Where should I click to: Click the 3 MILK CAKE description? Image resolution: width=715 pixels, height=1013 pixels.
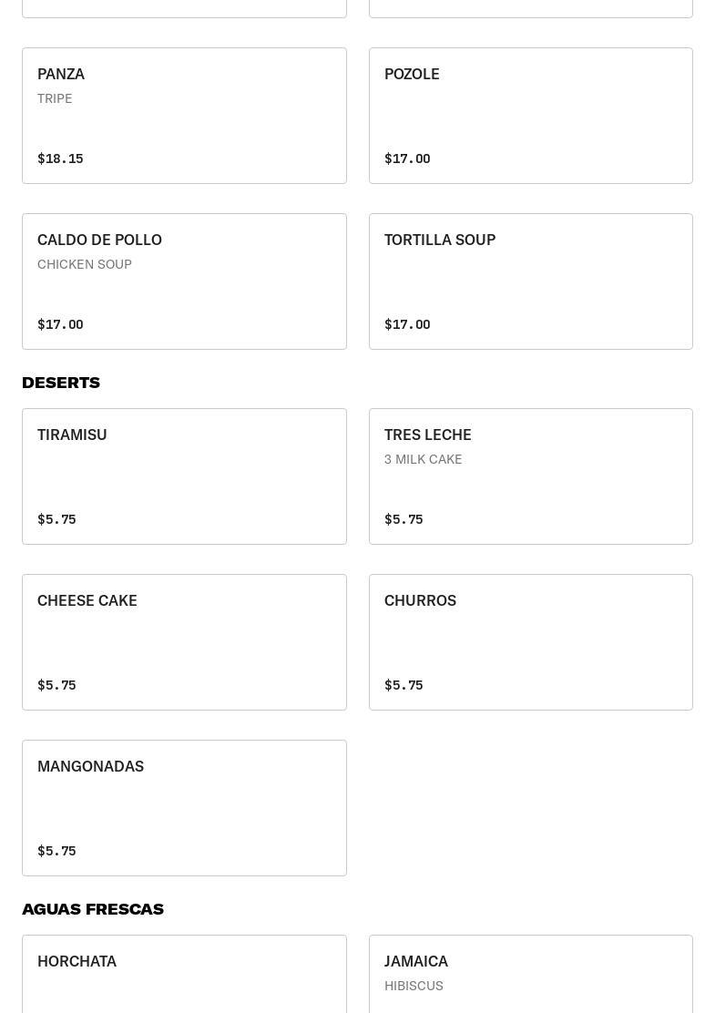(x=423, y=459)
